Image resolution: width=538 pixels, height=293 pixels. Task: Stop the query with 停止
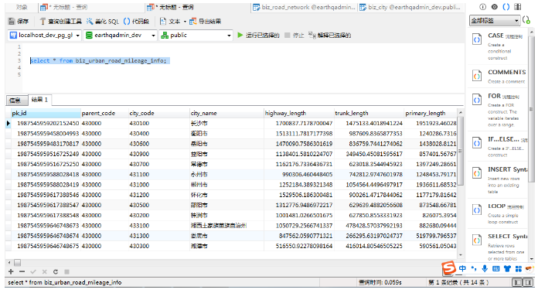(x=295, y=35)
